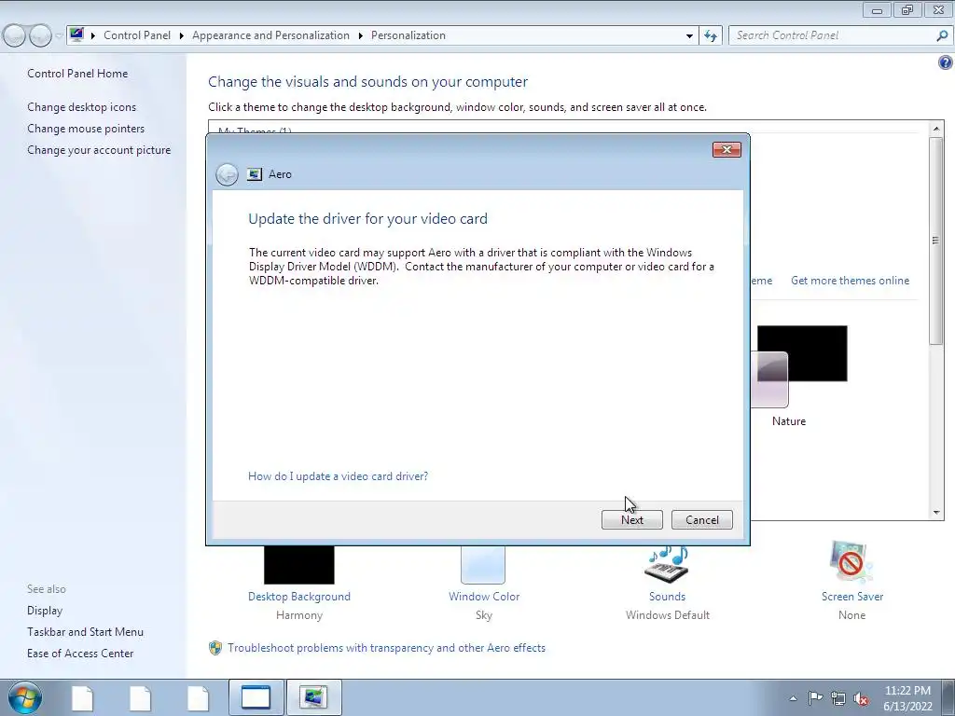Viewport: 955px width, 716px height.
Task: Click the Control Panel breadcrumb
Action: point(137,35)
